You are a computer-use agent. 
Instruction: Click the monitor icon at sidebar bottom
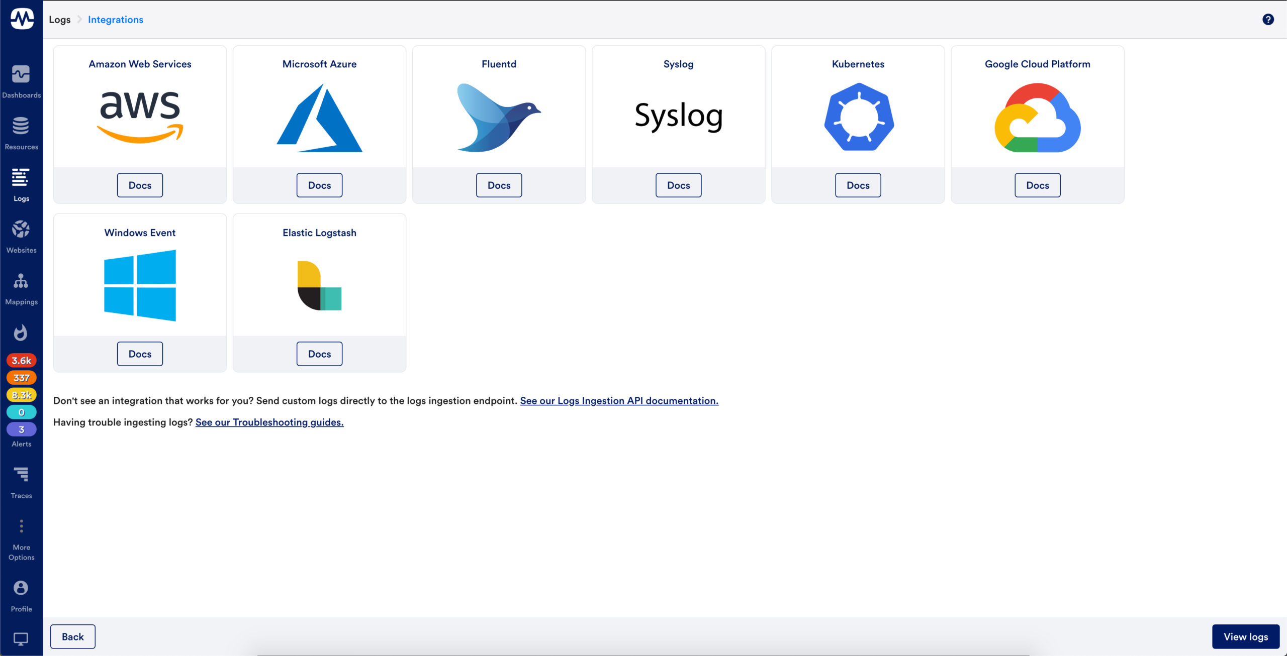click(21, 639)
